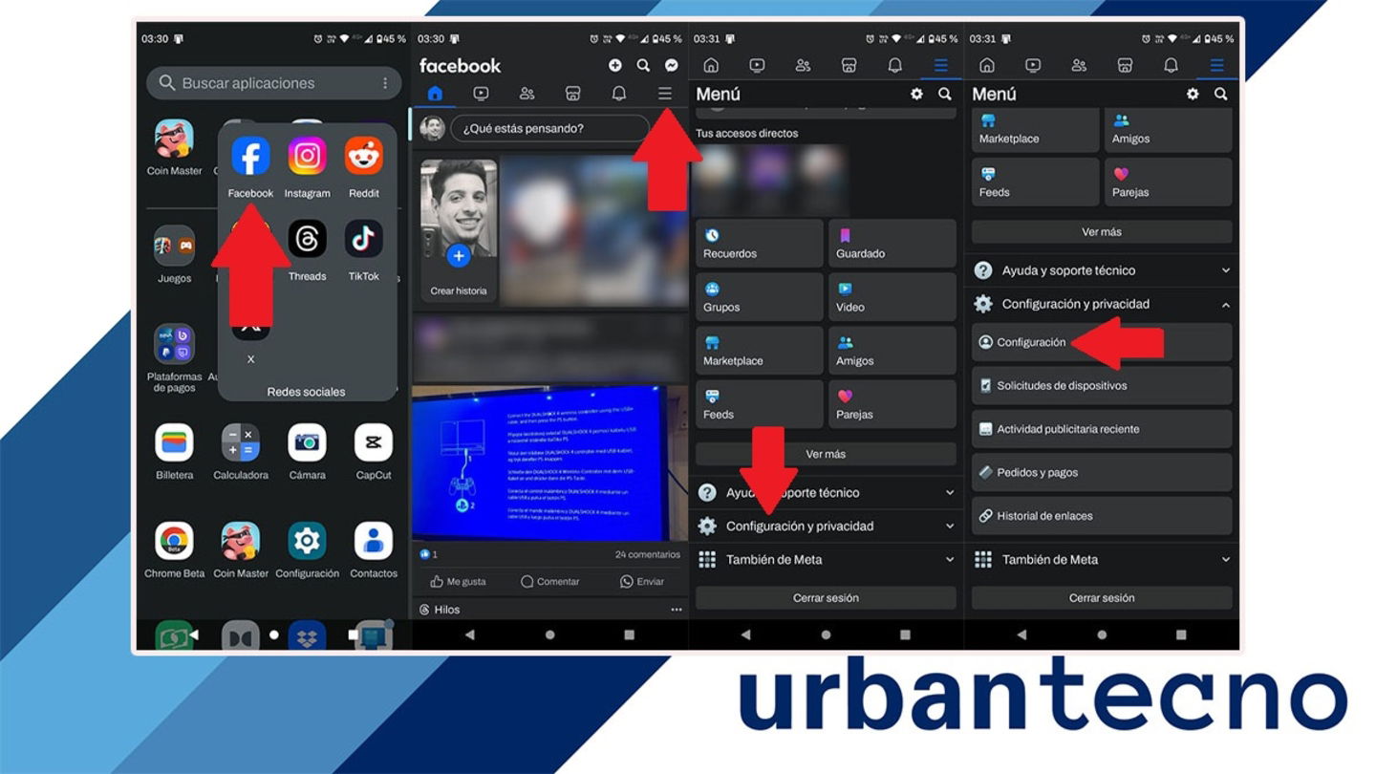Select the highlighted home tab in Facebook feed

435,94
